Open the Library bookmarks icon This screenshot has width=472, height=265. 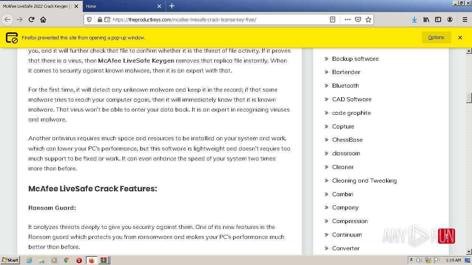click(x=426, y=20)
